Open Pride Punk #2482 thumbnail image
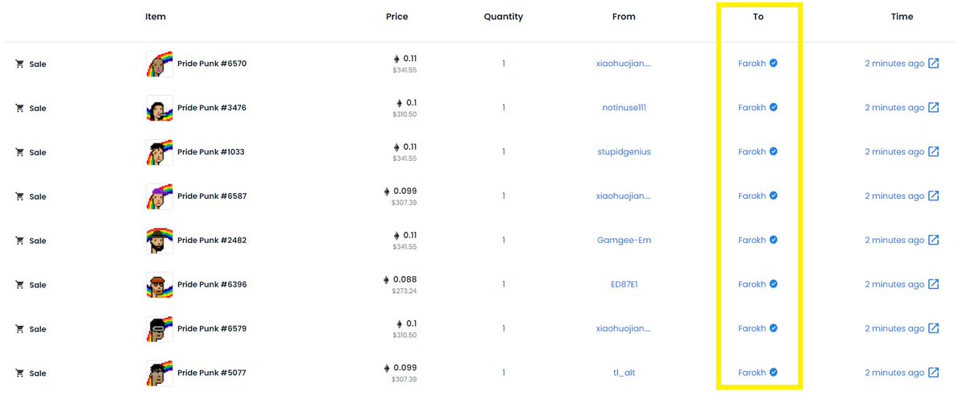The height and width of the screenshot is (400, 967). pos(160,241)
